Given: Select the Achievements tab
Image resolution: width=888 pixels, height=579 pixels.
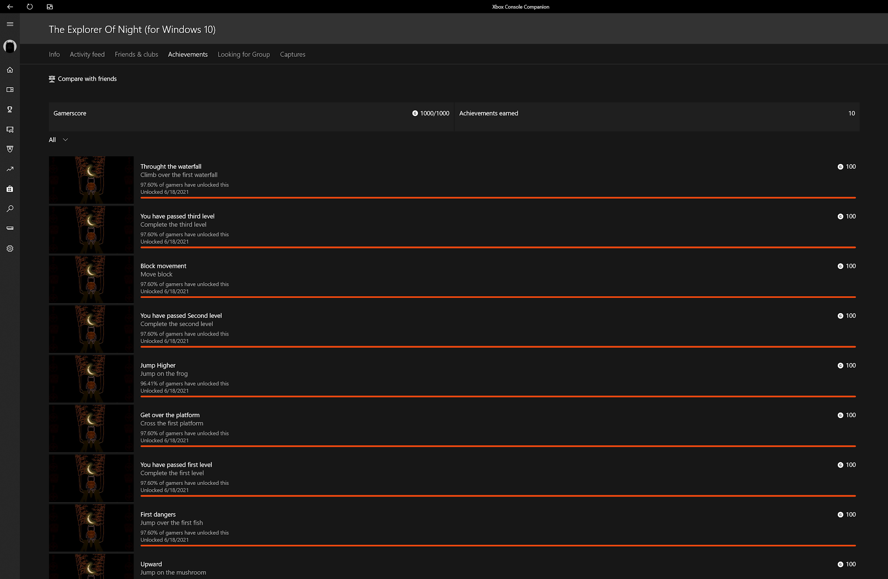Looking at the screenshot, I should pyautogui.click(x=188, y=54).
